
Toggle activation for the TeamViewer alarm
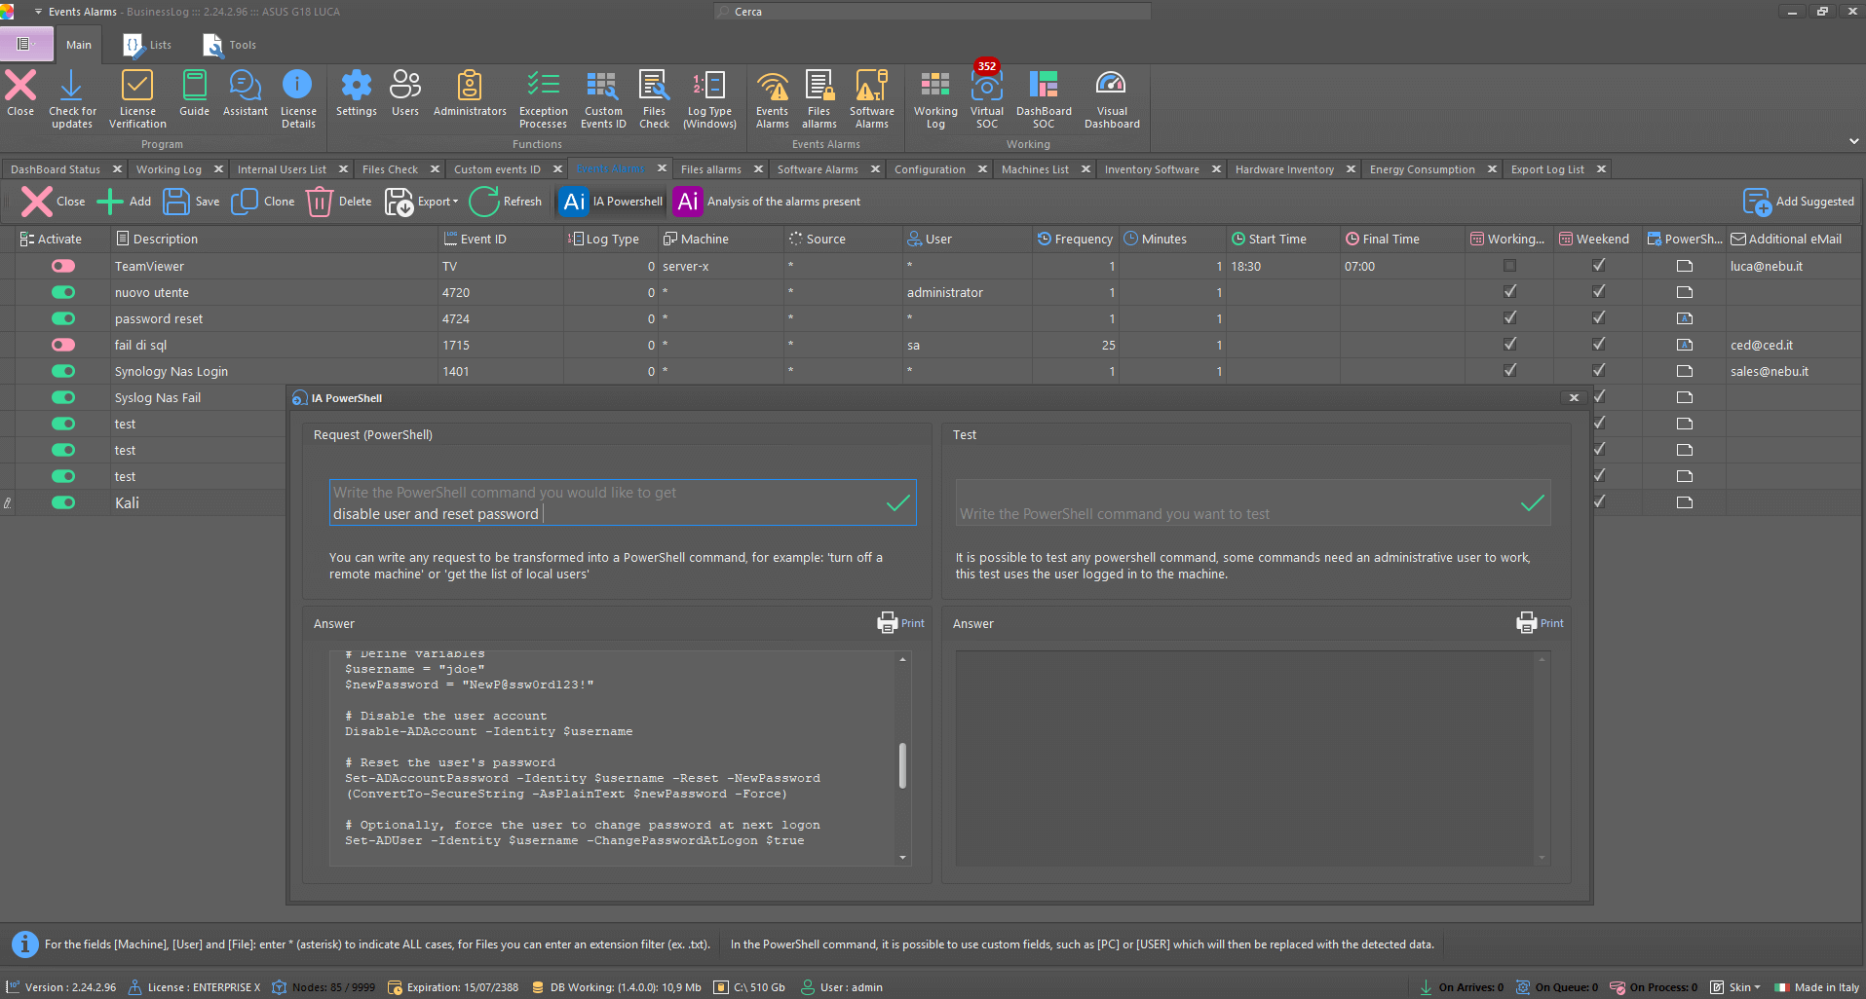click(x=63, y=266)
